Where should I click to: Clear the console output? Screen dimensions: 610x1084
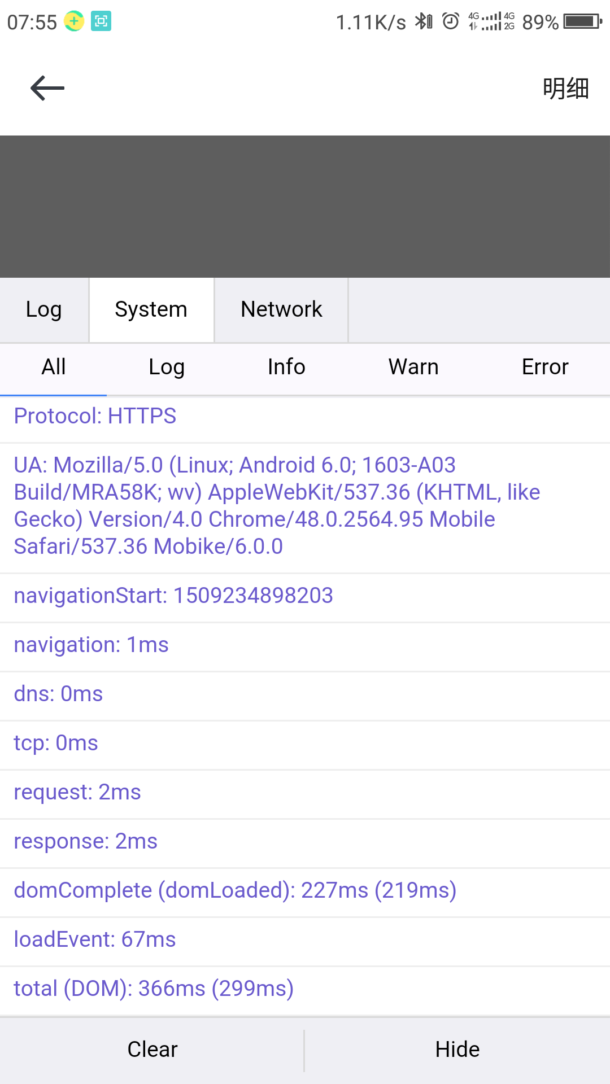(x=152, y=1050)
